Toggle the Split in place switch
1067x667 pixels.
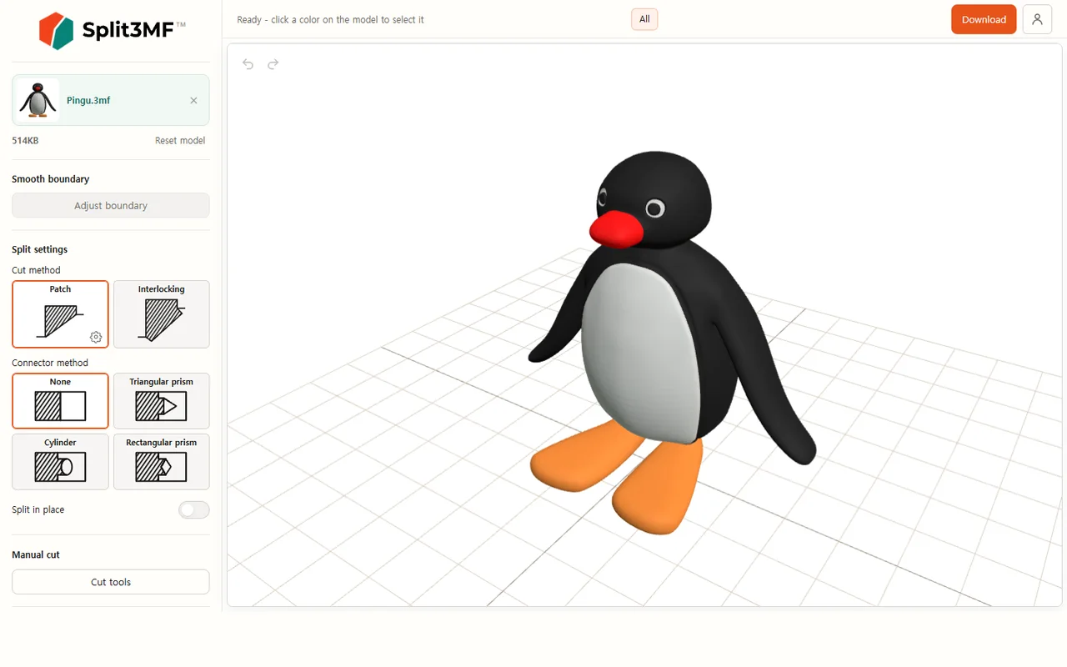click(193, 509)
